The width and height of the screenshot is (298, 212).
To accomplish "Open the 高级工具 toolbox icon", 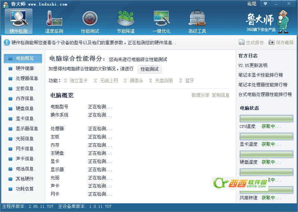I will pyautogui.click(x=197, y=21).
